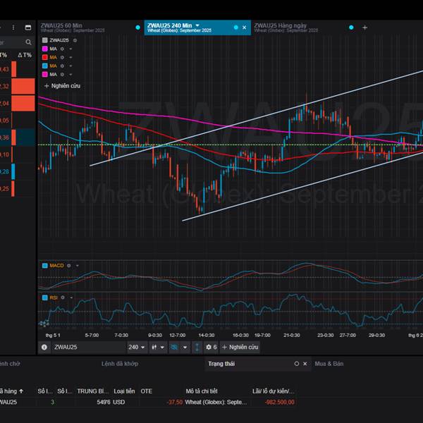The image size is (423, 423).
Task: Open the RSI indicator gear settings
Action: 63,298
